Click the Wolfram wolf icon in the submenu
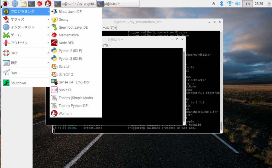The width and height of the screenshot is (272, 168). pyautogui.click(x=54, y=113)
